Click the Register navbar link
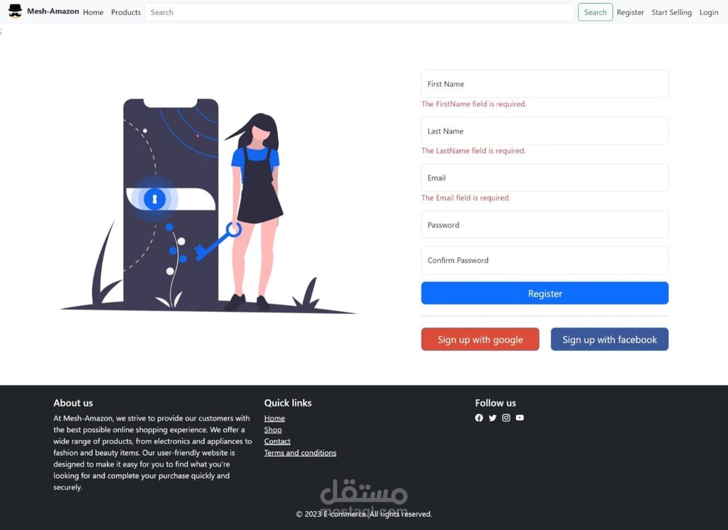The width and height of the screenshot is (728, 530). pos(630,13)
